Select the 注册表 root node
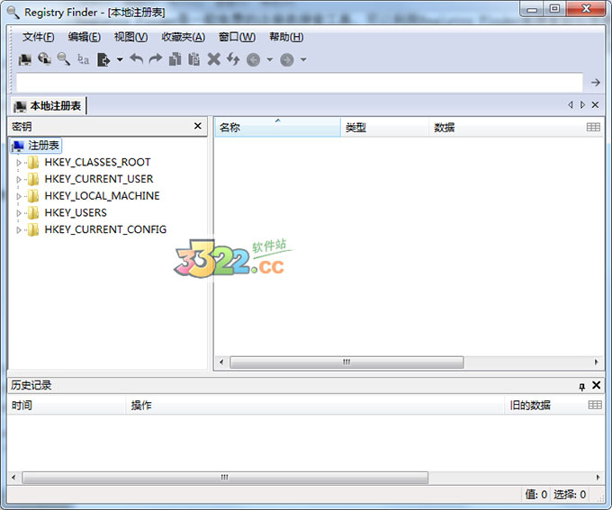This screenshot has height=510, width=612. (36, 146)
